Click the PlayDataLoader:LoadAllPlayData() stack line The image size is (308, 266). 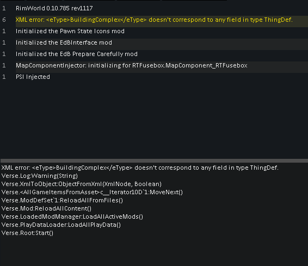point(61,225)
